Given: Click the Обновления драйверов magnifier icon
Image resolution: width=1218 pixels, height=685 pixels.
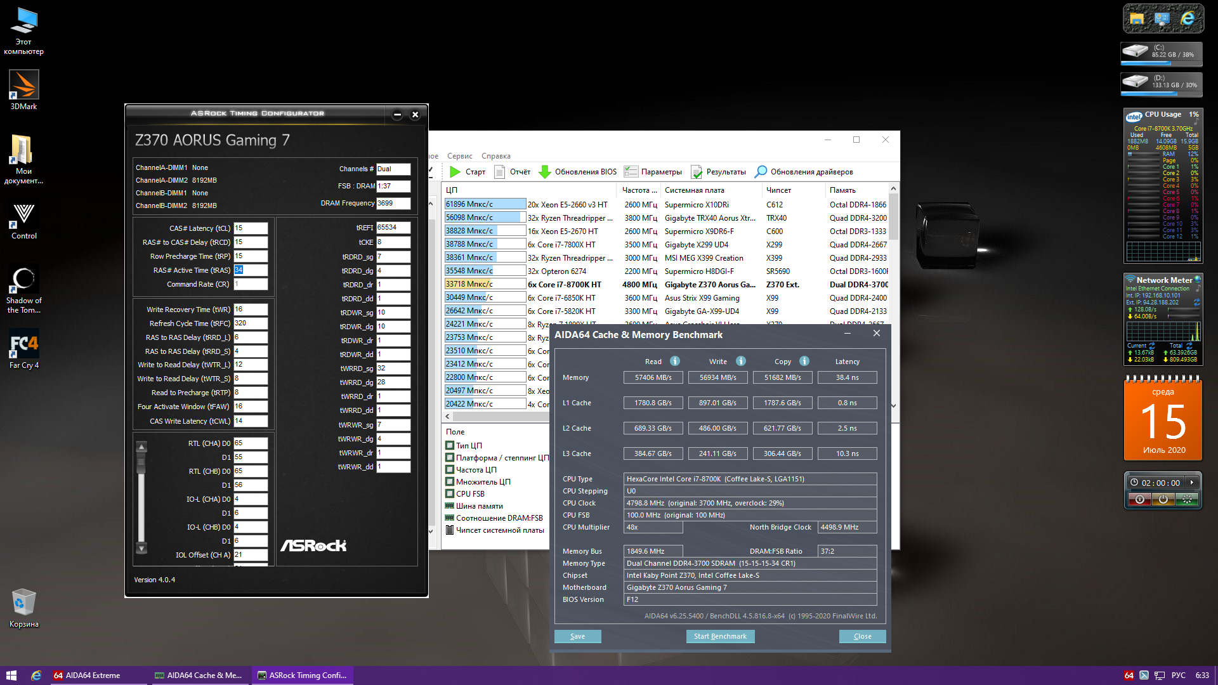Looking at the screenshot, I should point(761,172).
